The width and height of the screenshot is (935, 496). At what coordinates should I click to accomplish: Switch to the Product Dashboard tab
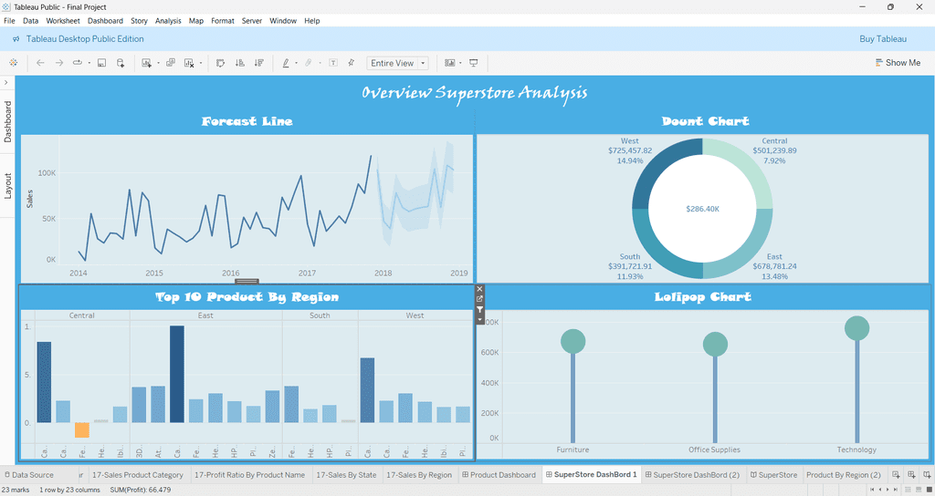[499, 474]
